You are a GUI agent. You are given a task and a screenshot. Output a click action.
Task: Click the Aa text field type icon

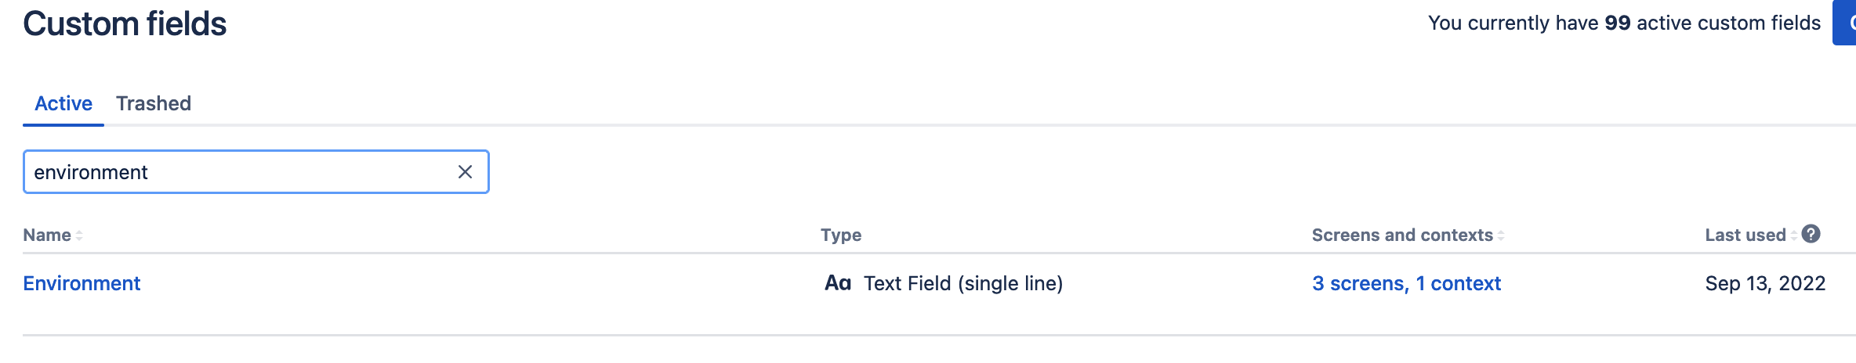[x=837, y=283]
